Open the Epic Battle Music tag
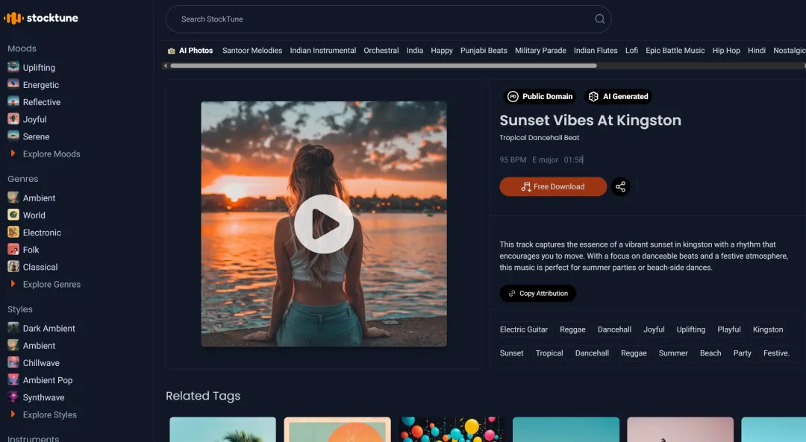 point(675,50)
